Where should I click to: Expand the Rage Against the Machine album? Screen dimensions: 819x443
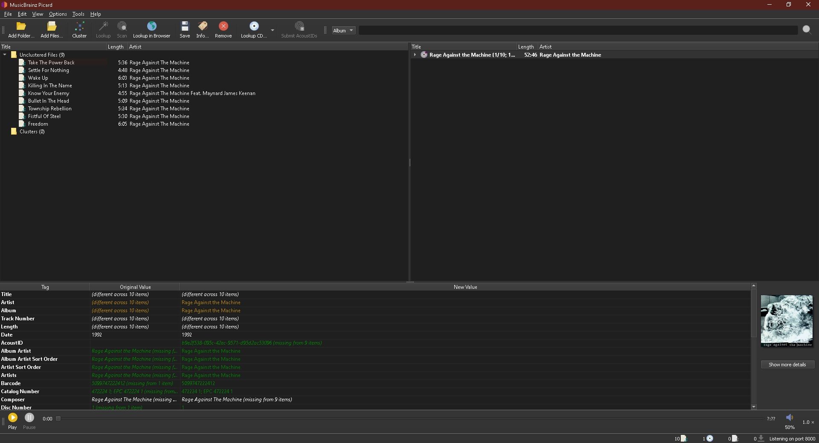[415, 55]
